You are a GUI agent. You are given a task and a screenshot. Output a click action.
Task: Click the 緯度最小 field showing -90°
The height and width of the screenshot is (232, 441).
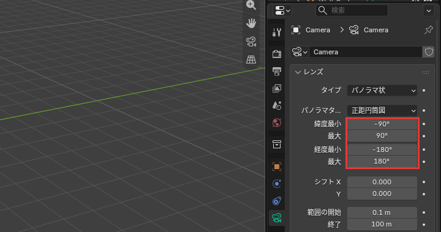click(x=382, y=124)
